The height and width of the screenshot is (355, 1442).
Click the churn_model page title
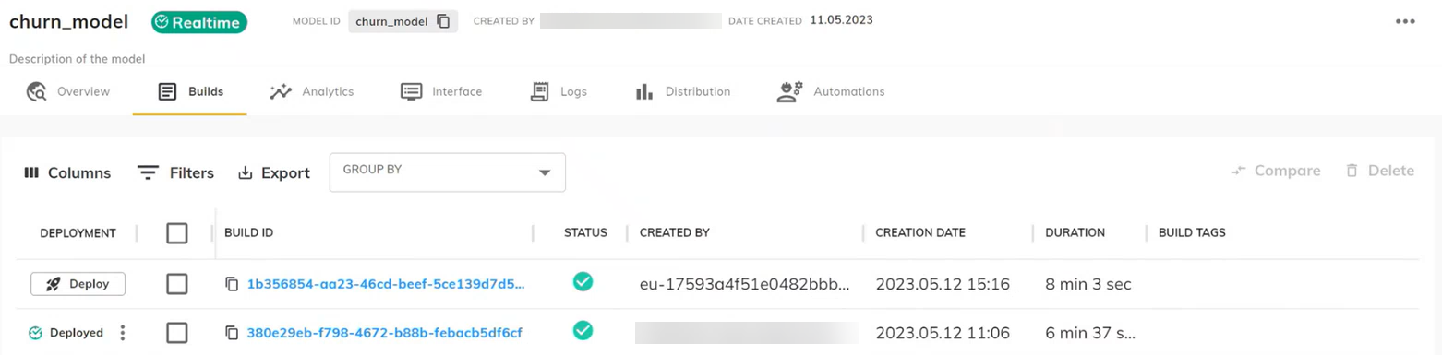(x=68, y=21)
